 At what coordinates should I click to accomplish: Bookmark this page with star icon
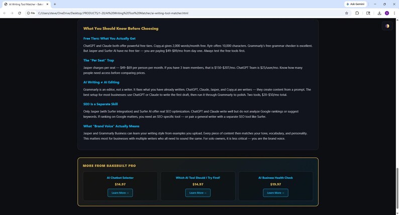[x=346, y=13]
